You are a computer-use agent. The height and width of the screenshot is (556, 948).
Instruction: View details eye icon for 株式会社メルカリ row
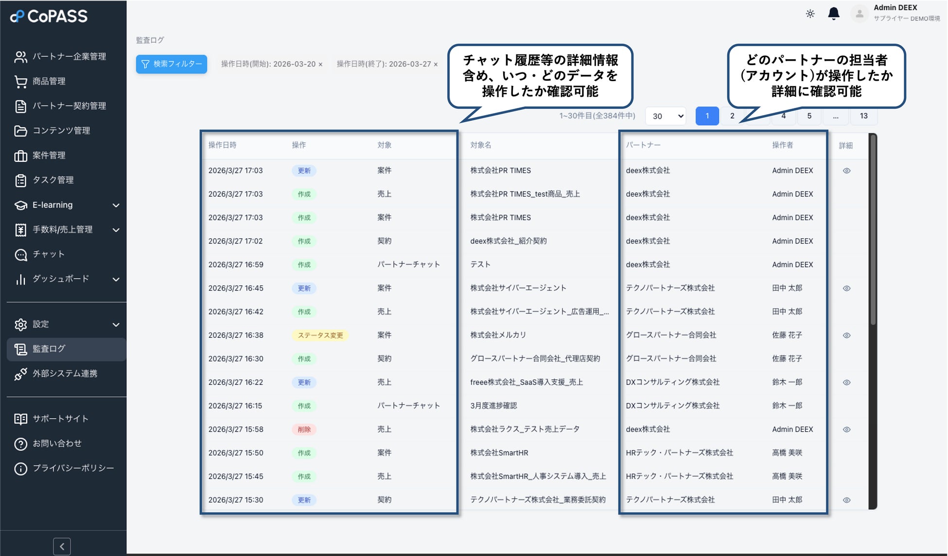pos(846,335)
